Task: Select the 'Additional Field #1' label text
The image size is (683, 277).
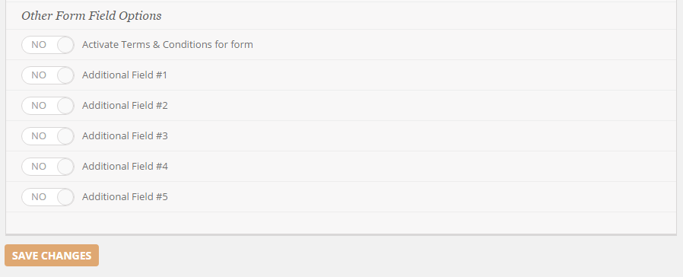Action: click(125, 75)
